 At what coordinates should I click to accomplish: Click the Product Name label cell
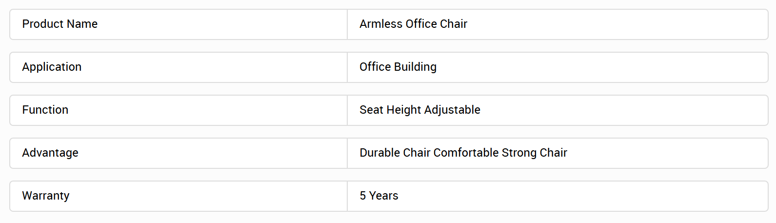[x=179, y=24]
